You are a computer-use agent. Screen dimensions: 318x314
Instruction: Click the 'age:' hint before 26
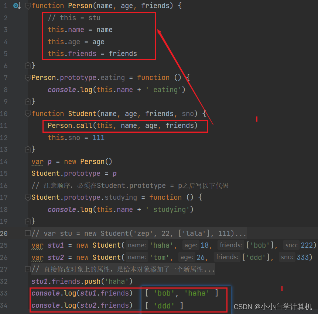point(187,257)
